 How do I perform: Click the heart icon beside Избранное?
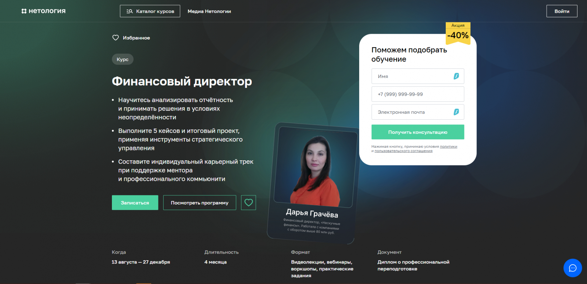116,38
